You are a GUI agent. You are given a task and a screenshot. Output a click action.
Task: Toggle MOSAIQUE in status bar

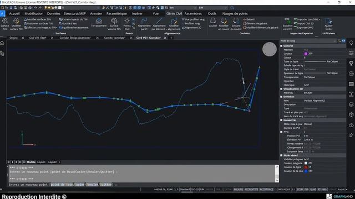tap(284, 190)
